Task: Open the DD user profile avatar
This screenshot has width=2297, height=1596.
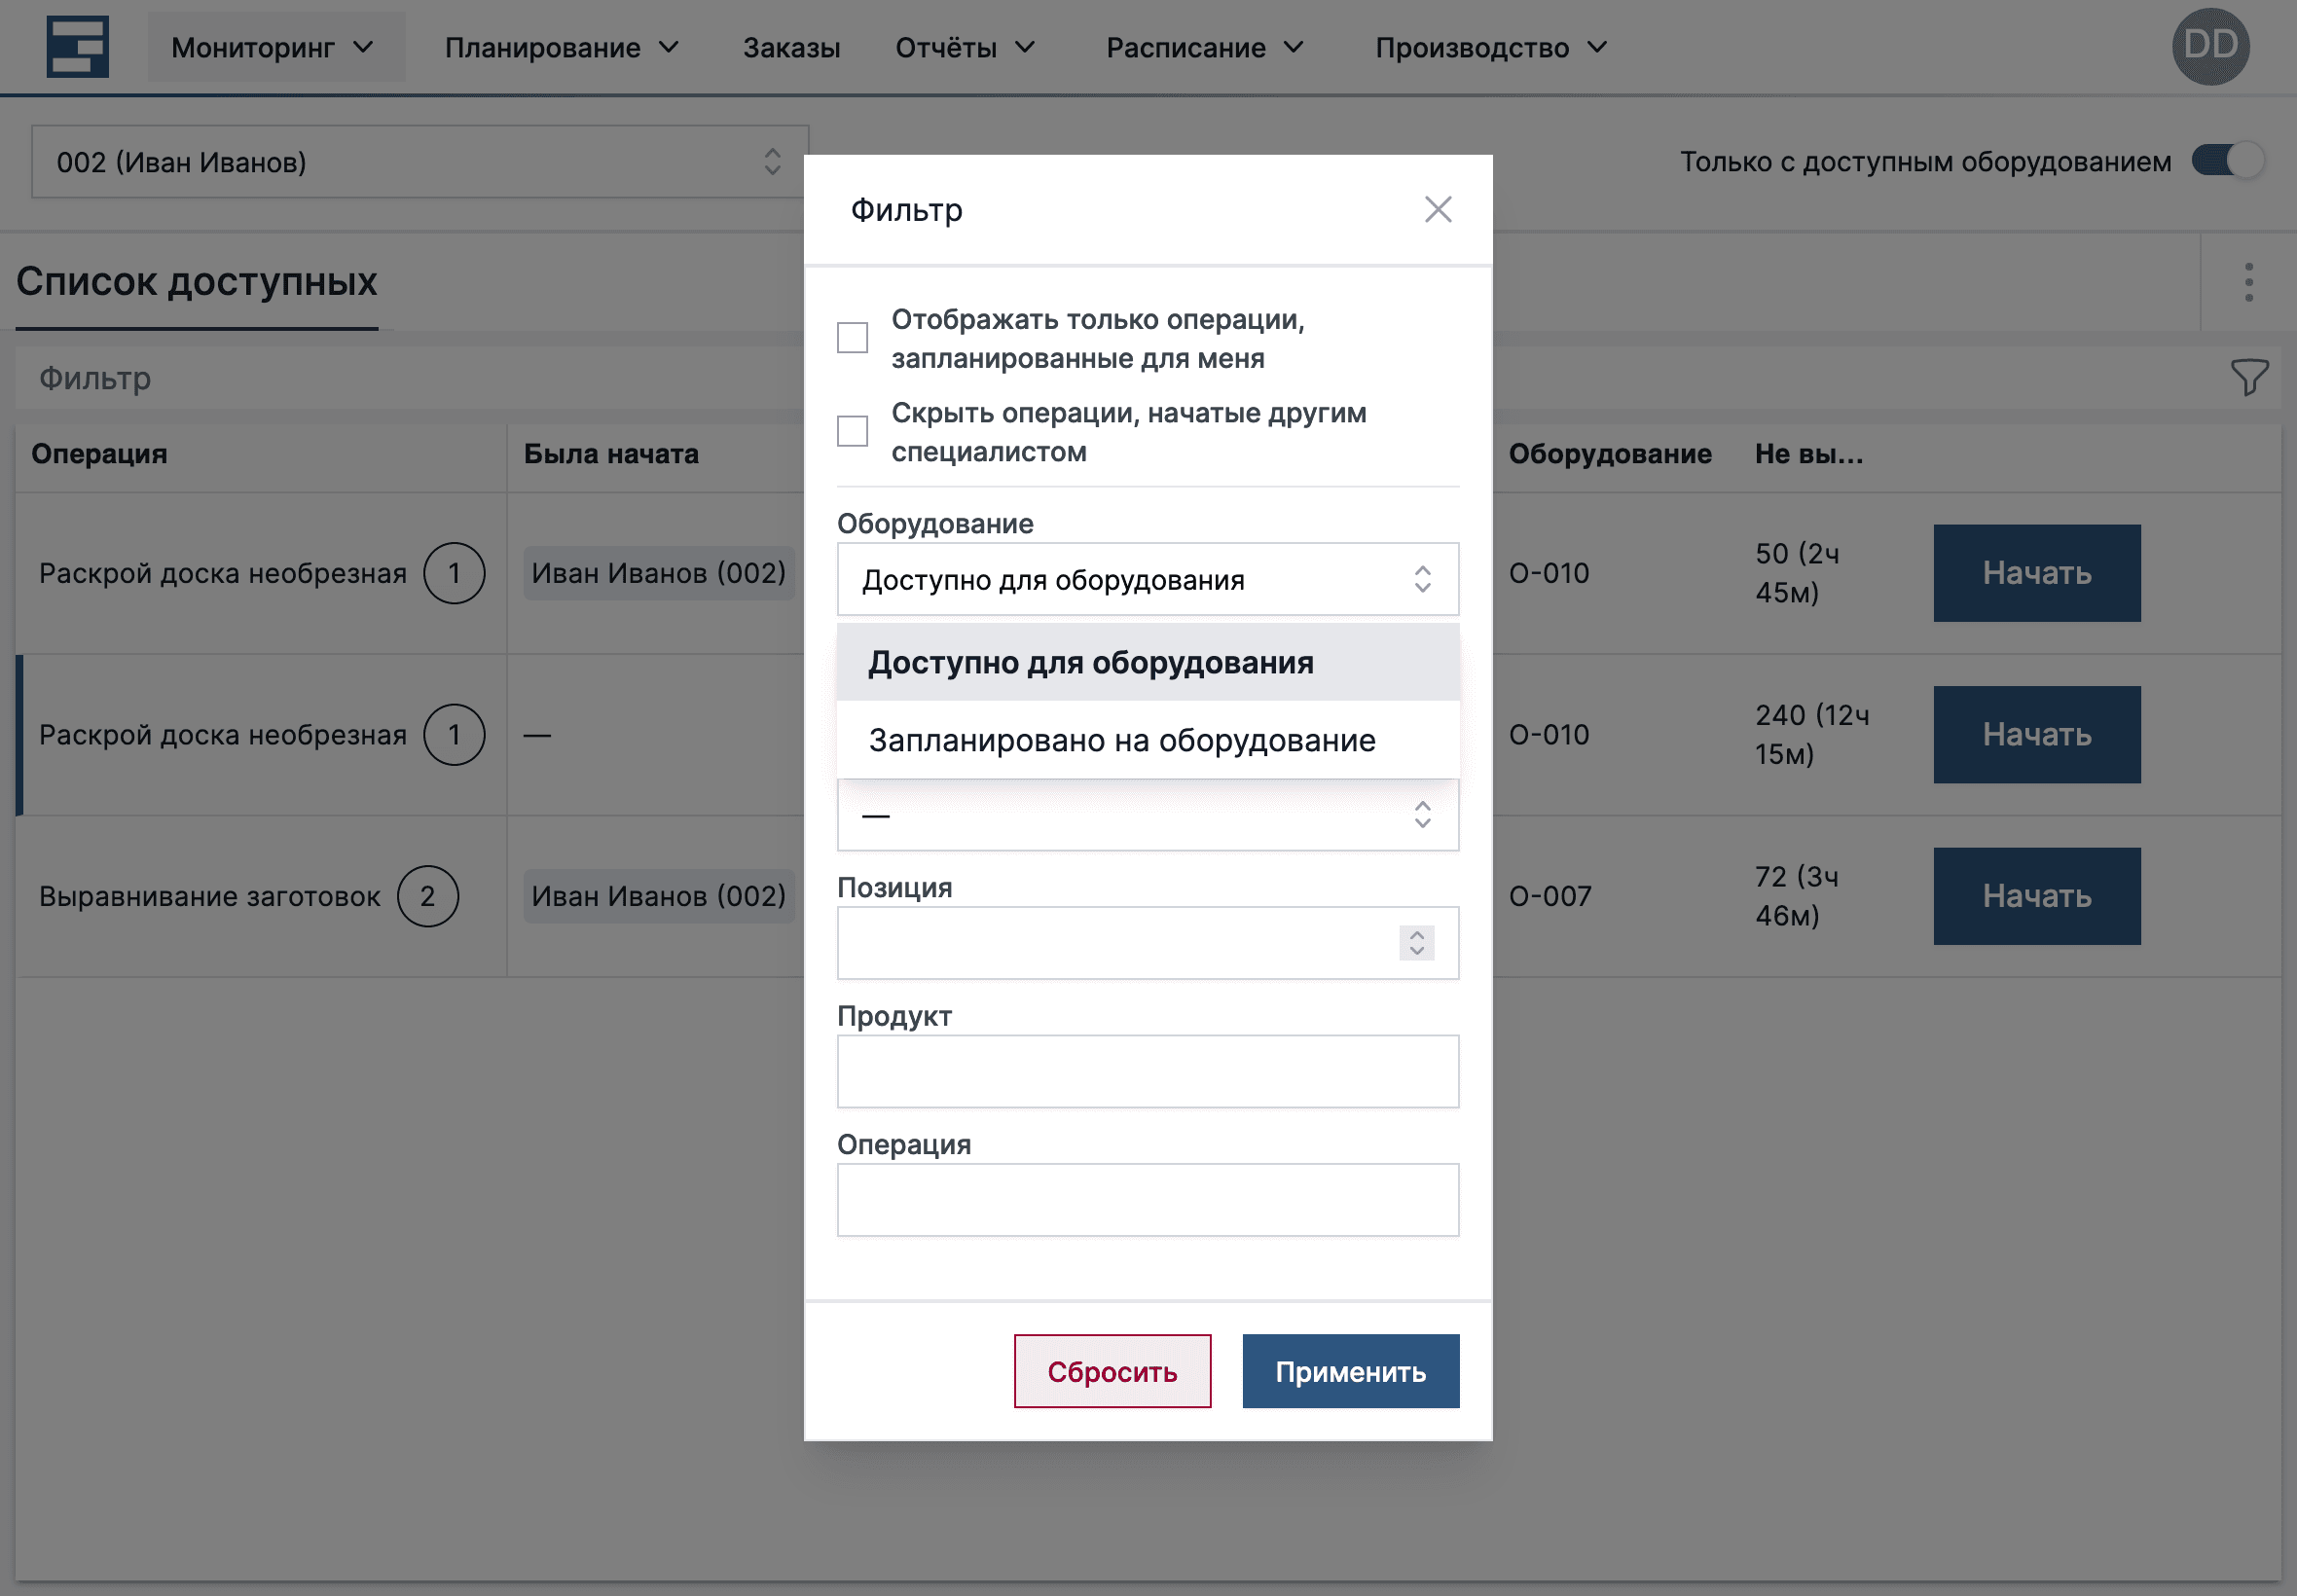Action: [x=2210, y=45]
